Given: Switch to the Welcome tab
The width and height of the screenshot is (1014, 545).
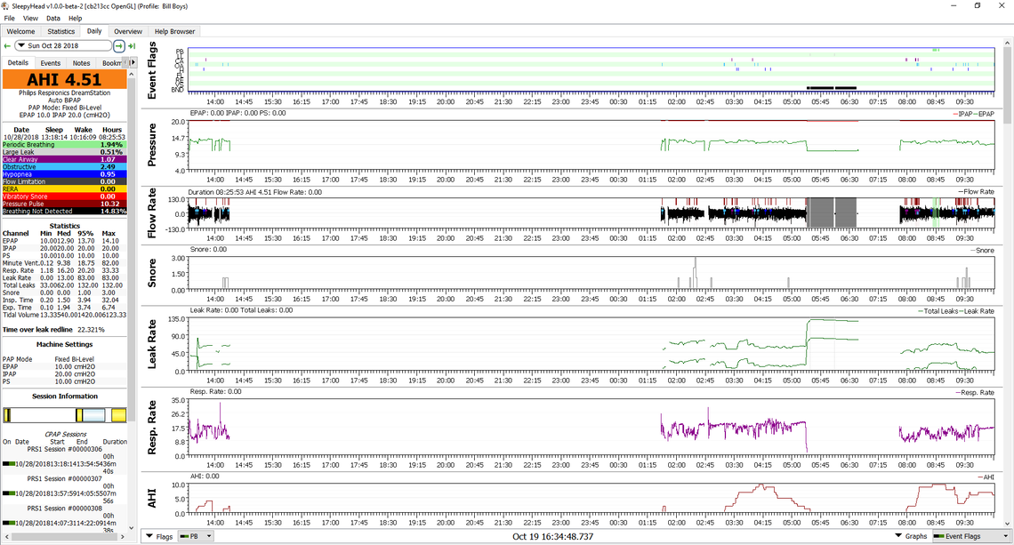Looking at the screenshot, I should (x=20, y=31).
